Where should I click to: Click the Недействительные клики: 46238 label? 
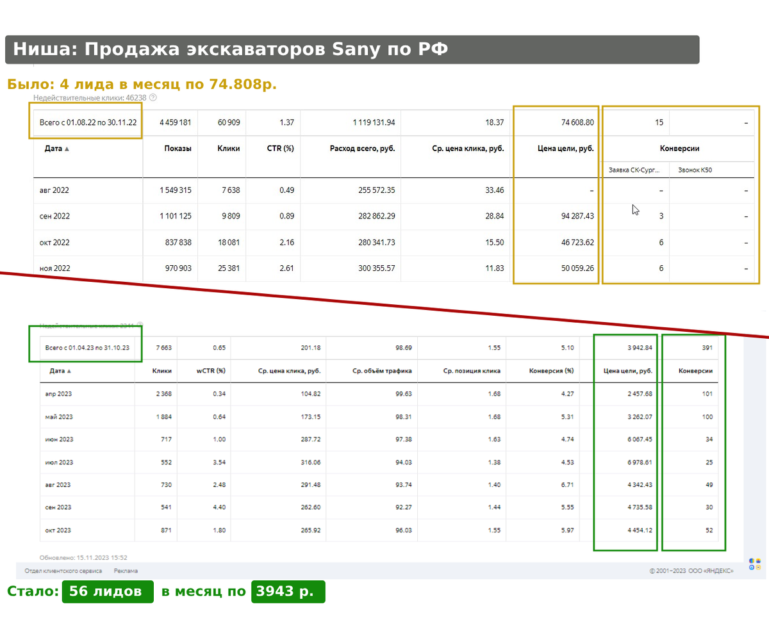90,98
